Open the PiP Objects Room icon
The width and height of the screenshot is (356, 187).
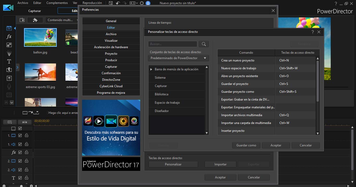(x=9, y=45)
